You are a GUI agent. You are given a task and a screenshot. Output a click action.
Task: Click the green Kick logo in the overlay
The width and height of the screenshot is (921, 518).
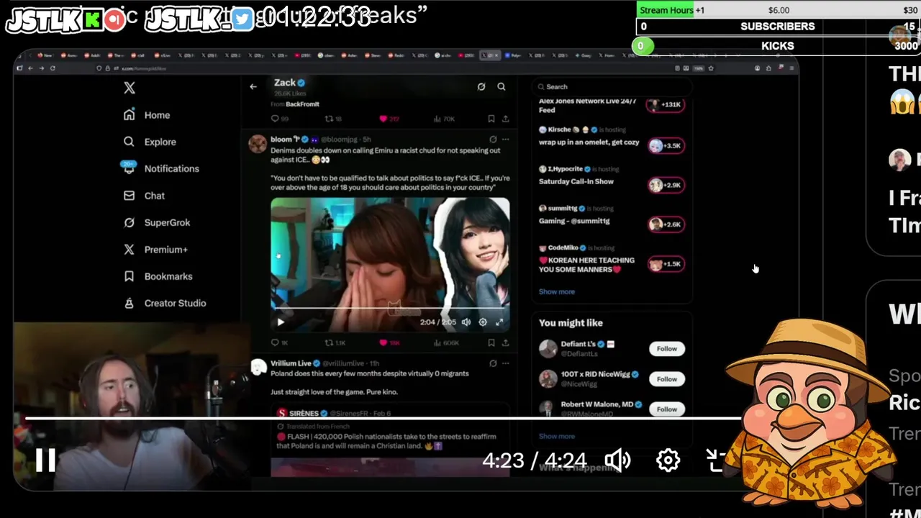click(93, 20)
